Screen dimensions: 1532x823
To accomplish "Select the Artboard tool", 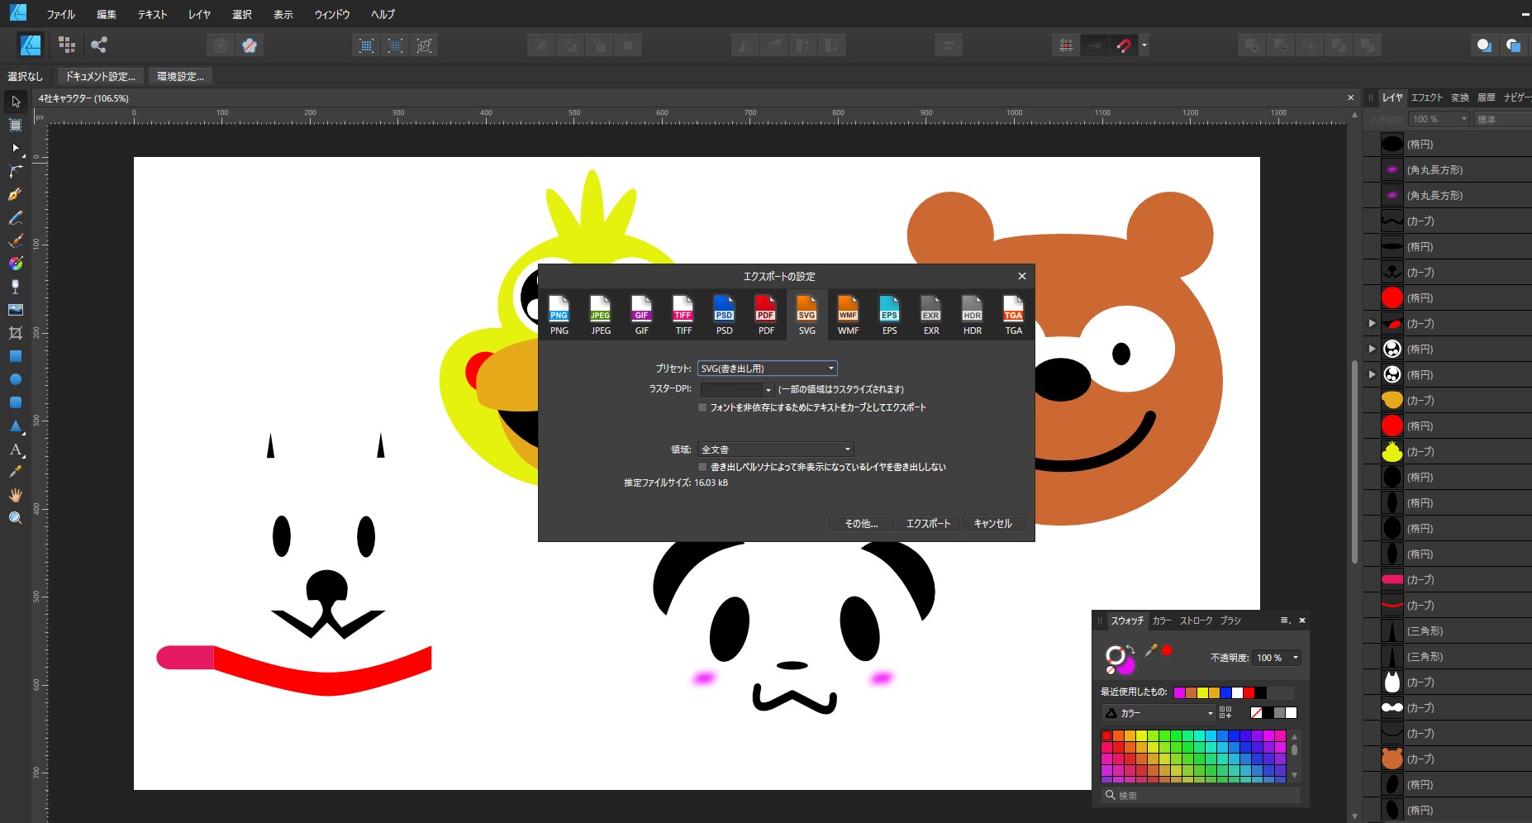I will (16, 125).
